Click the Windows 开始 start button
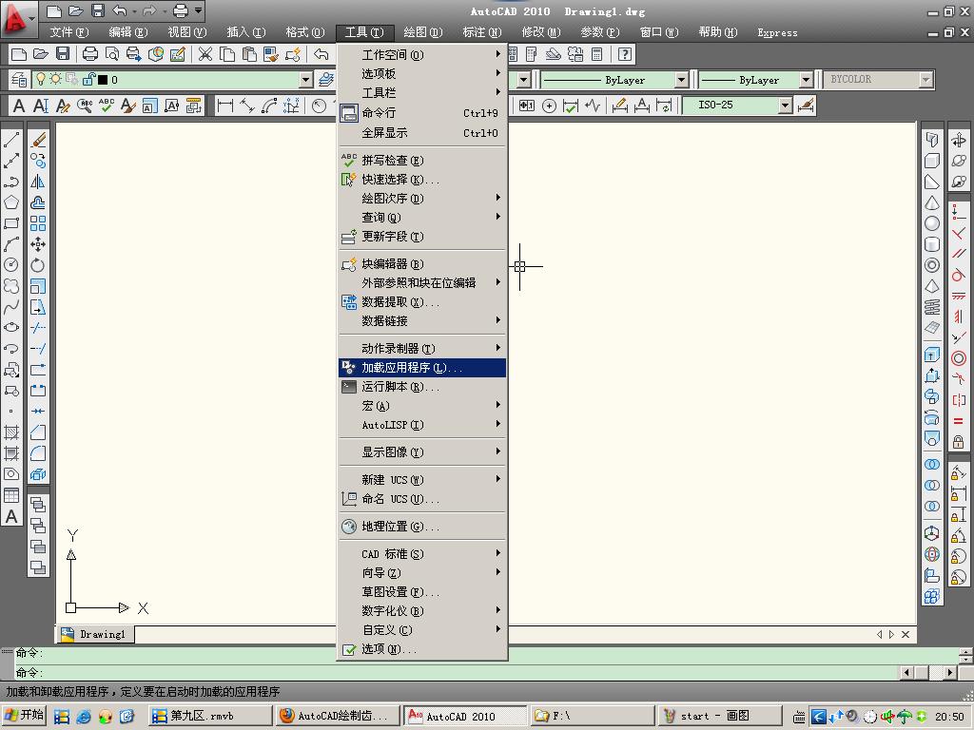The width and height of the screenshot is (974, 730). (x=24, y=716)
